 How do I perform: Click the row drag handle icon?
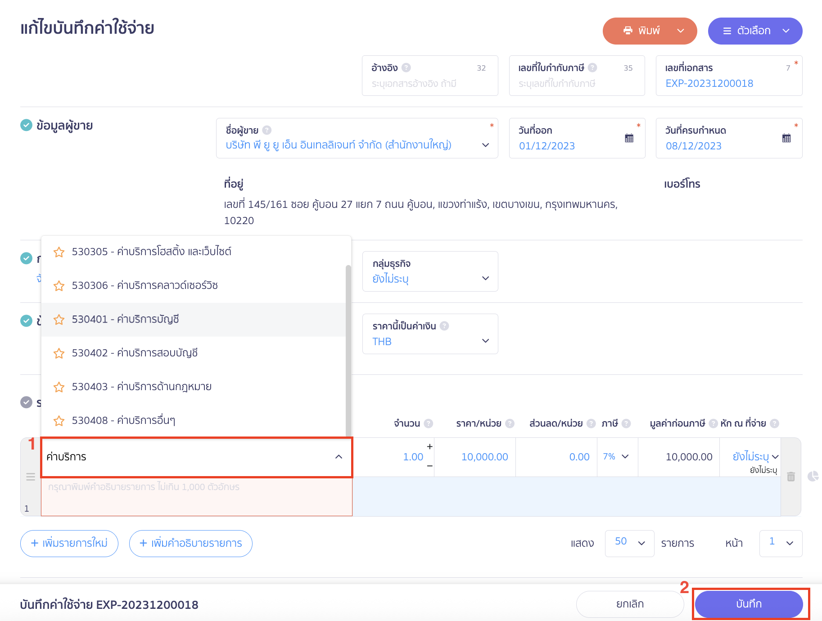(31, 477)
